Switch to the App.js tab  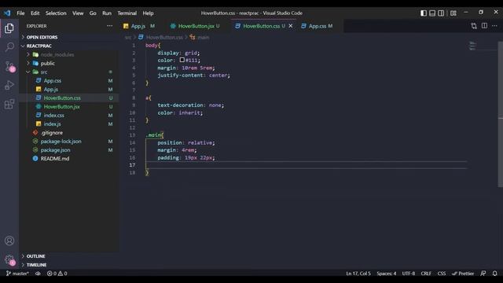pos(139,26)
